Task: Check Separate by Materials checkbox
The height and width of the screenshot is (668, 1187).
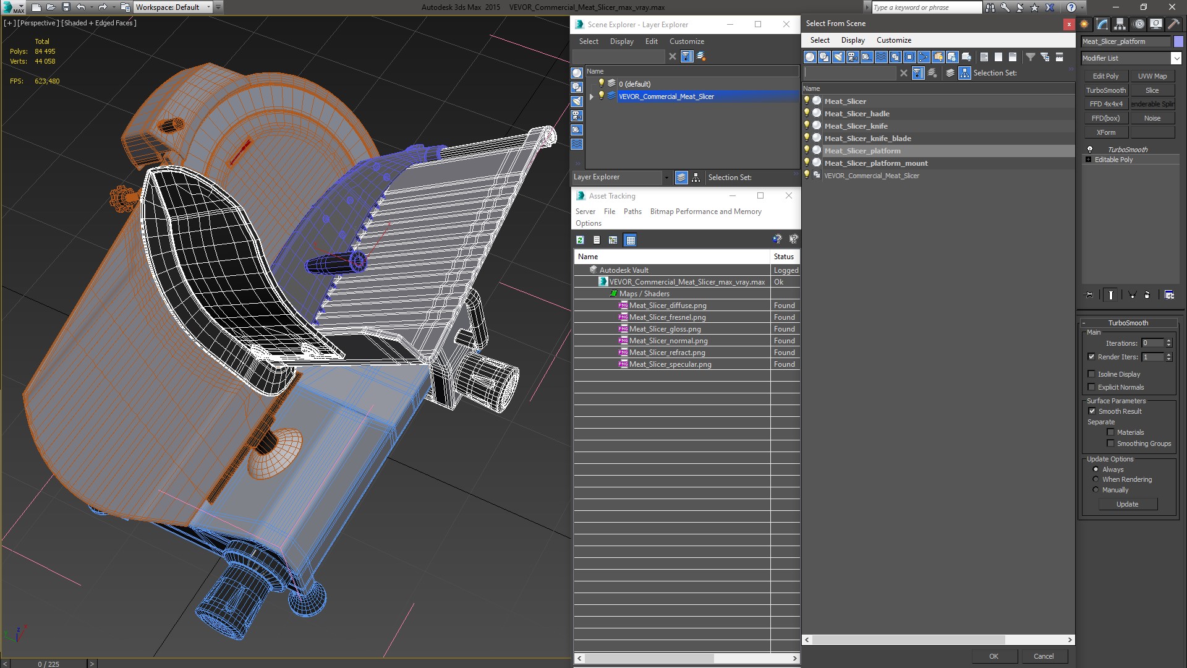Action: [1110, 432]
